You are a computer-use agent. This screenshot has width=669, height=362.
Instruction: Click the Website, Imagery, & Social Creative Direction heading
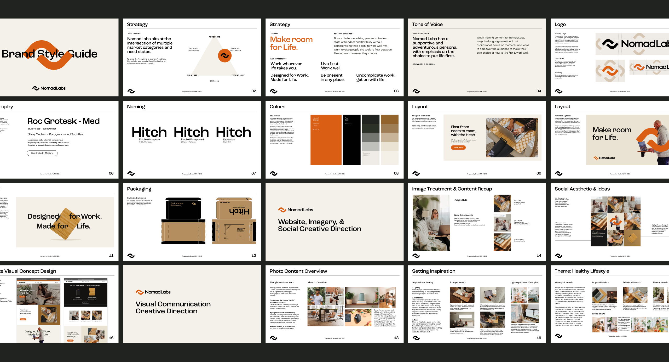[x=320, y=225]
